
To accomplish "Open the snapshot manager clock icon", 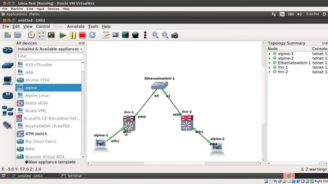I will point(31,35).
